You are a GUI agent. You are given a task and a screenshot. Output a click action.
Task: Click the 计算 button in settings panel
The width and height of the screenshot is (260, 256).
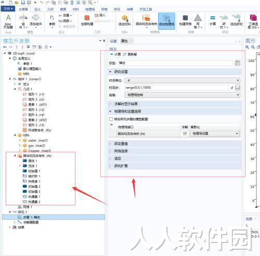tap(115, 54)
